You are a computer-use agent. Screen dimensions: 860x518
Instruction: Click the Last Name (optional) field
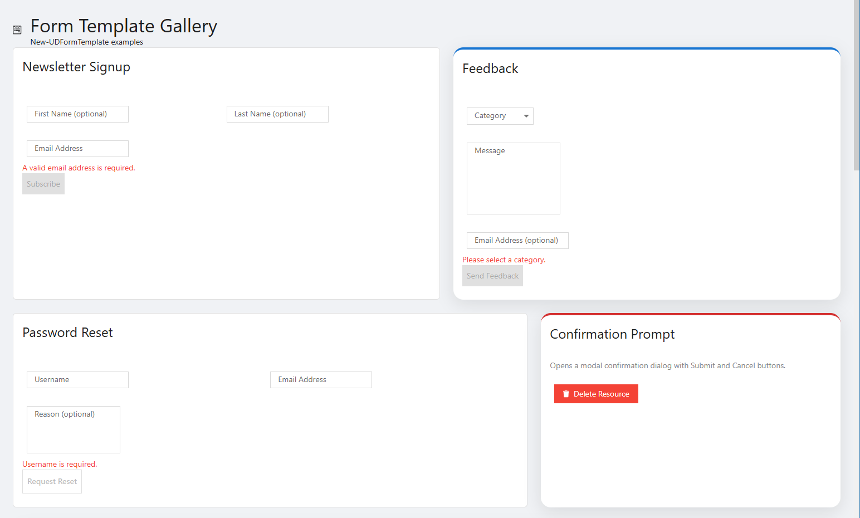click(x=277, y=114)
